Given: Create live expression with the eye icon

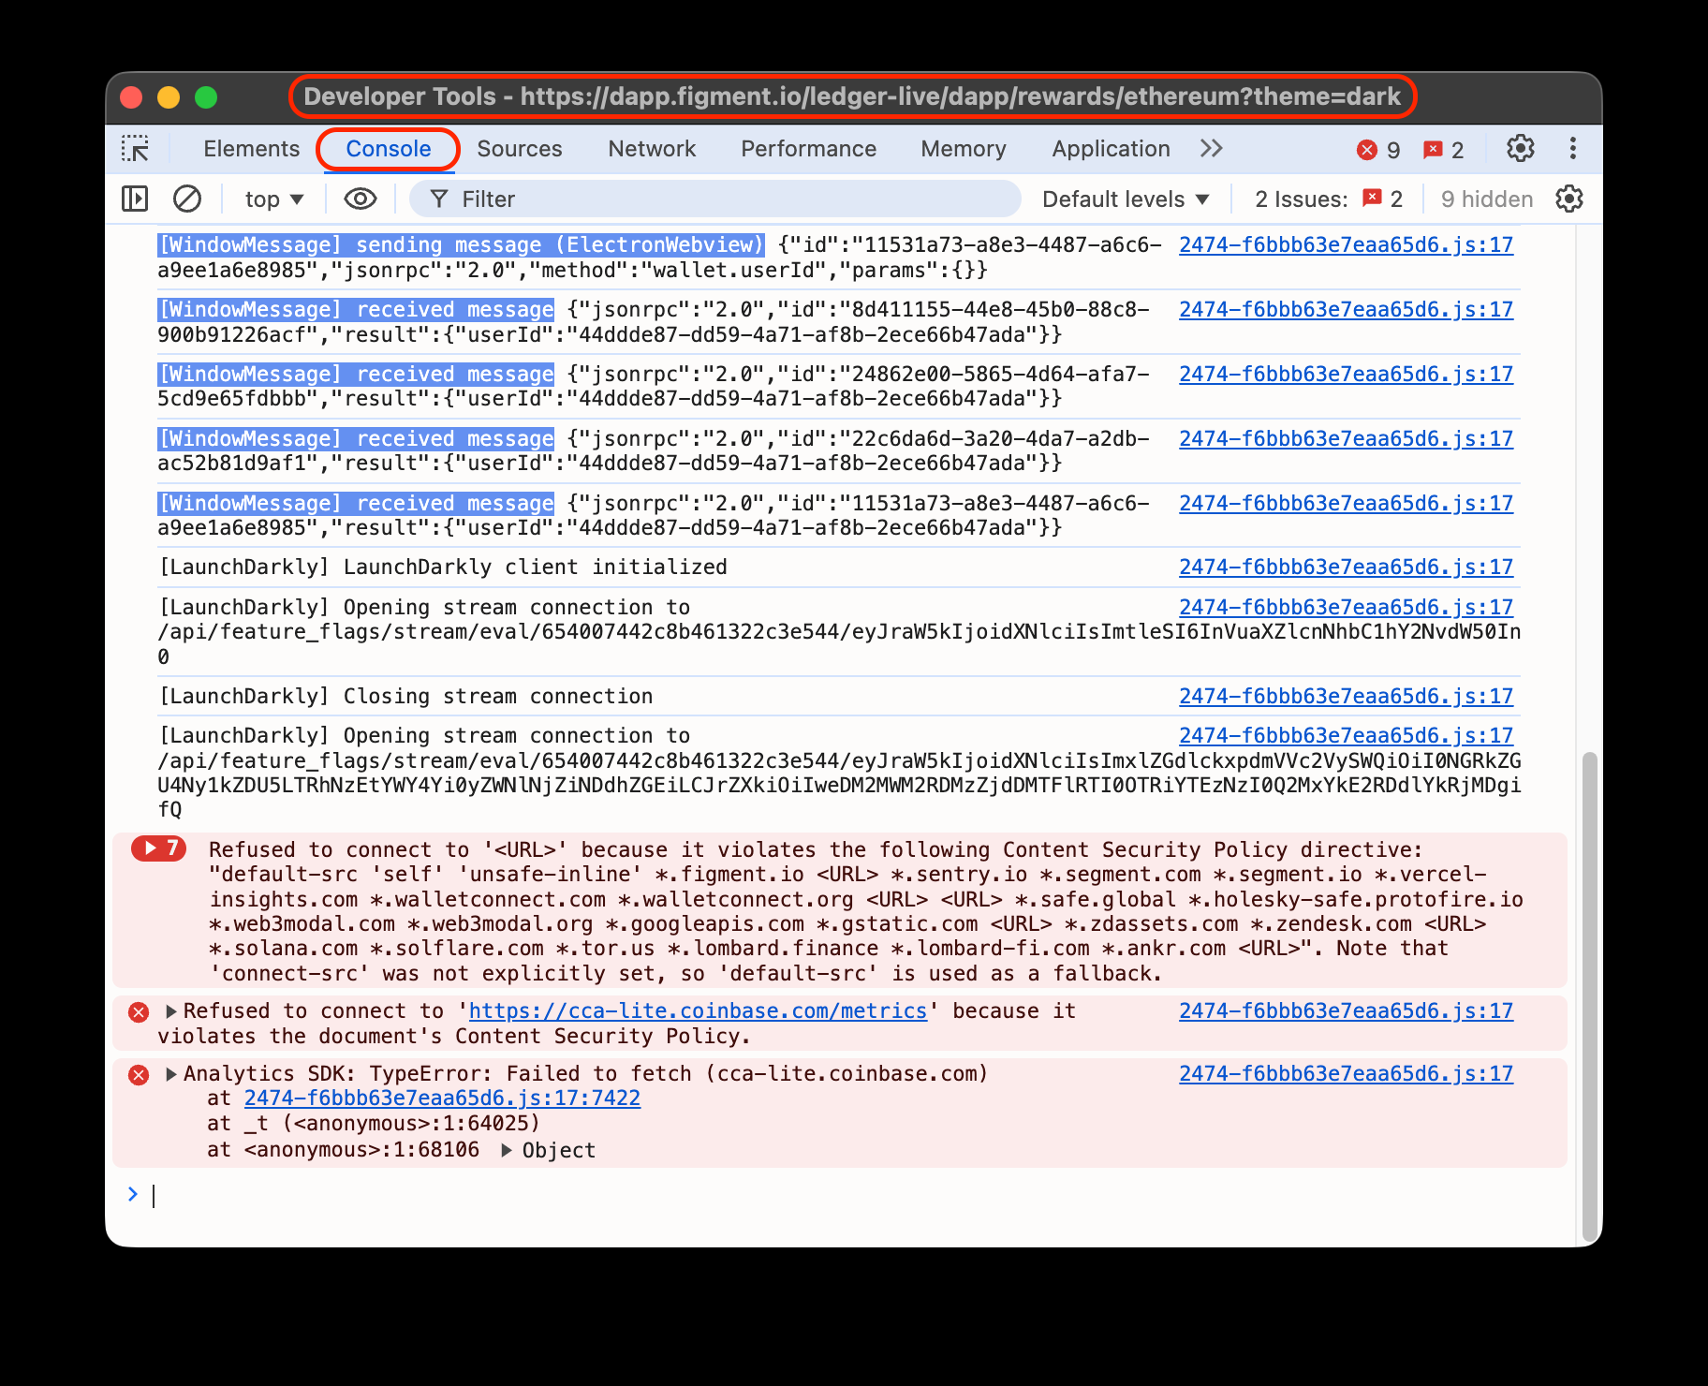Looking at the screenshot, I should pyautogui.click(x=361, y=199).
